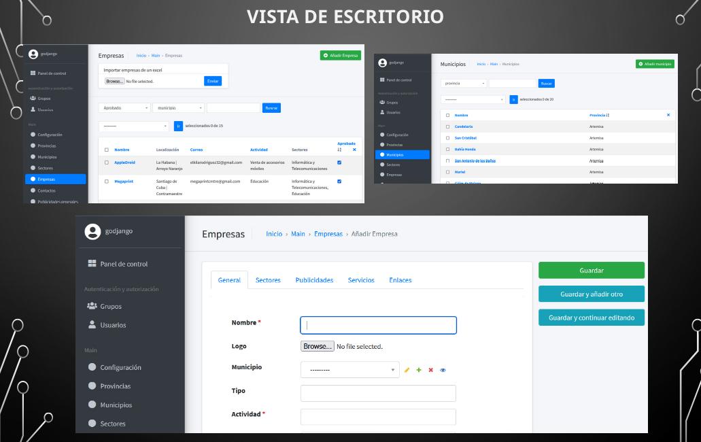Open the provincia filter dropdown
This screenshot has height=442, width=701.
tap(463, 84)
